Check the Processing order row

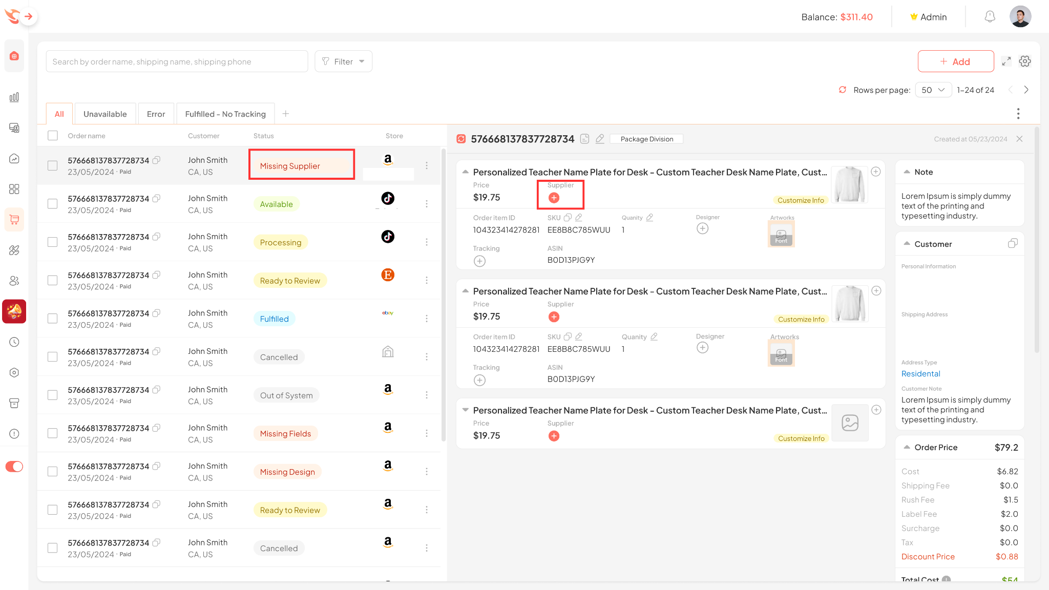pyautogui.click(x=53, y=242)
